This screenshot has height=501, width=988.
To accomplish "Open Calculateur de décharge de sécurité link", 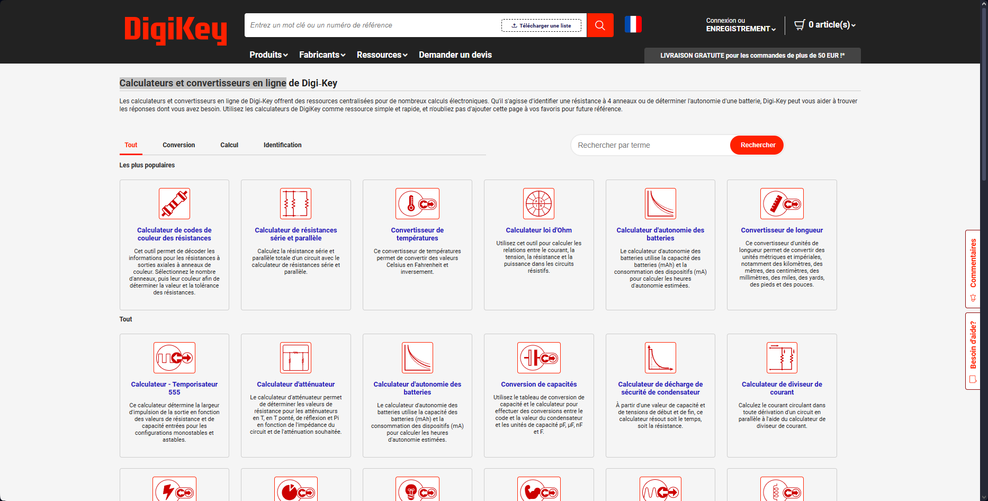I will pos(660,388).
